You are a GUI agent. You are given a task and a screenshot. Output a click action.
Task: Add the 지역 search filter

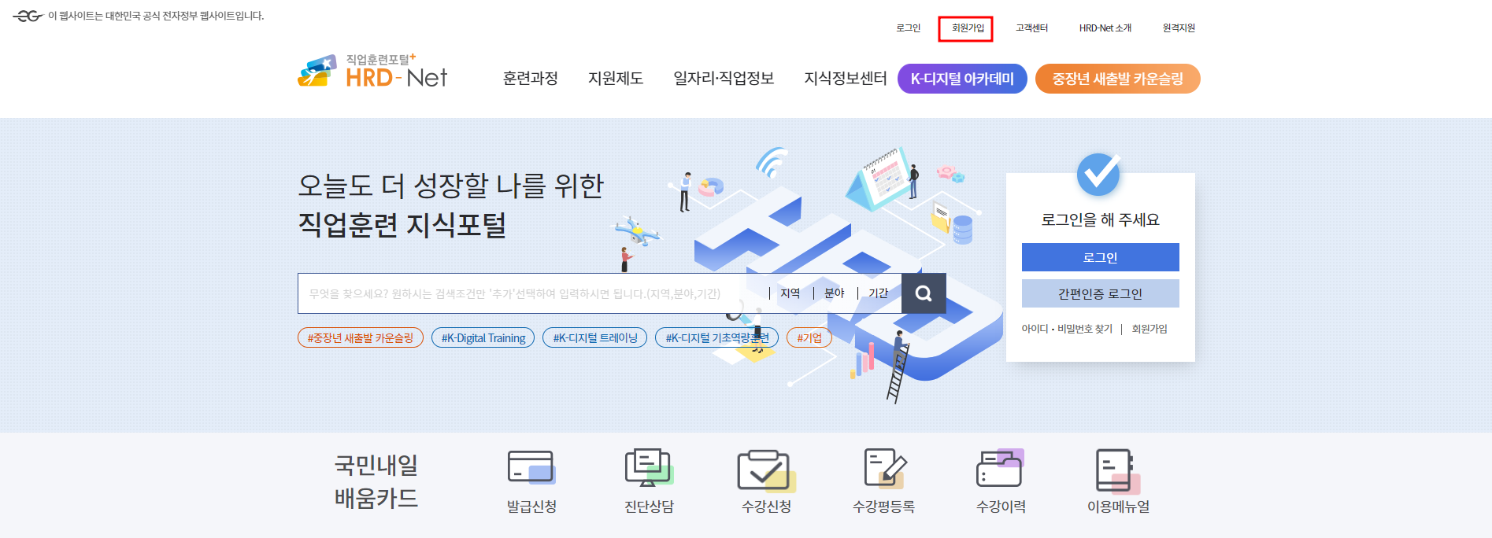[790, 293]
